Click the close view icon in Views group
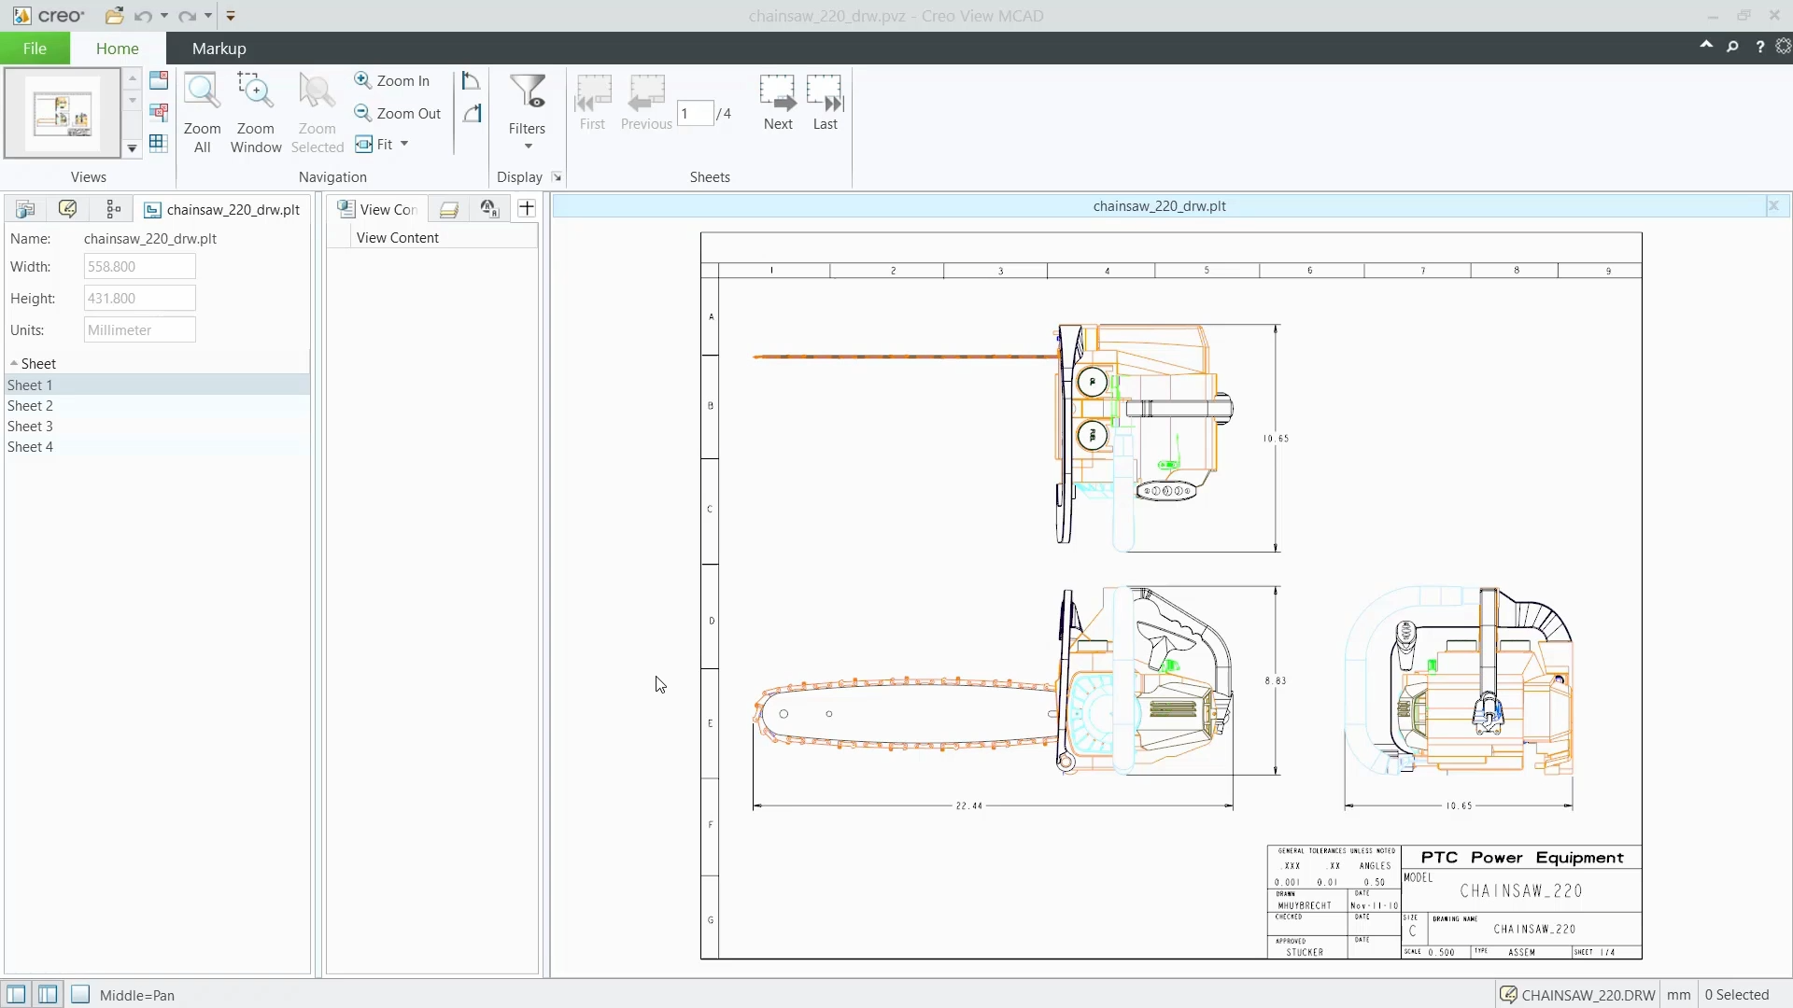 pyautogui.click(x=159, y=80)
